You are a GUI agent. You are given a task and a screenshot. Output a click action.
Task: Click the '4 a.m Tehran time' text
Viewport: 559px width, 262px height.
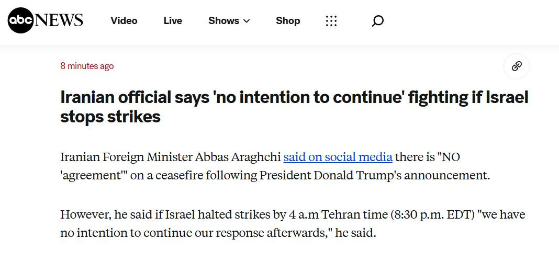pos(344,215)
